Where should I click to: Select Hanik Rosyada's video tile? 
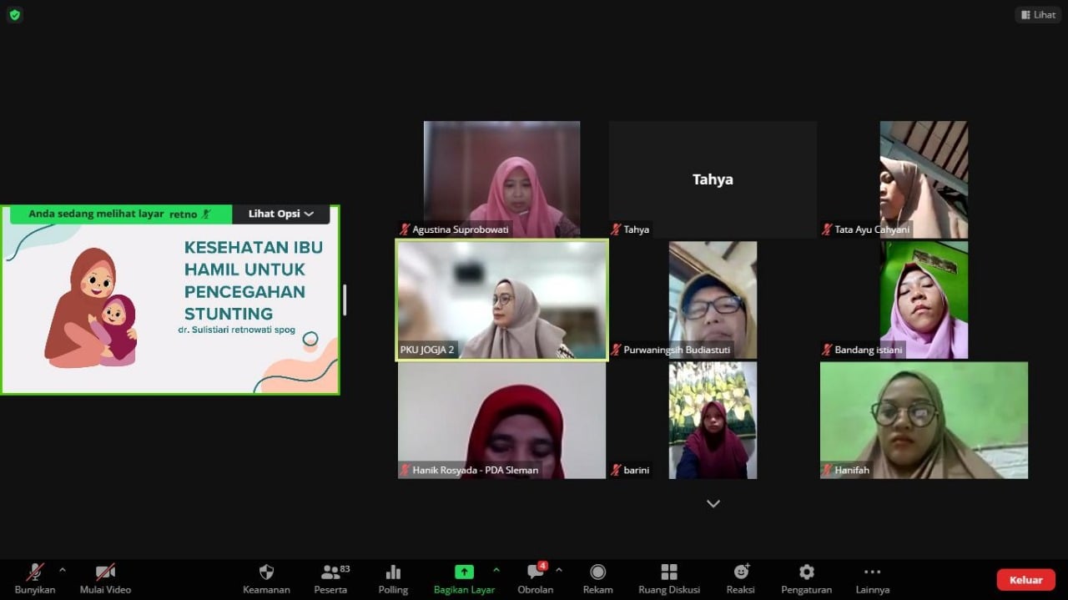coord(501,420)
